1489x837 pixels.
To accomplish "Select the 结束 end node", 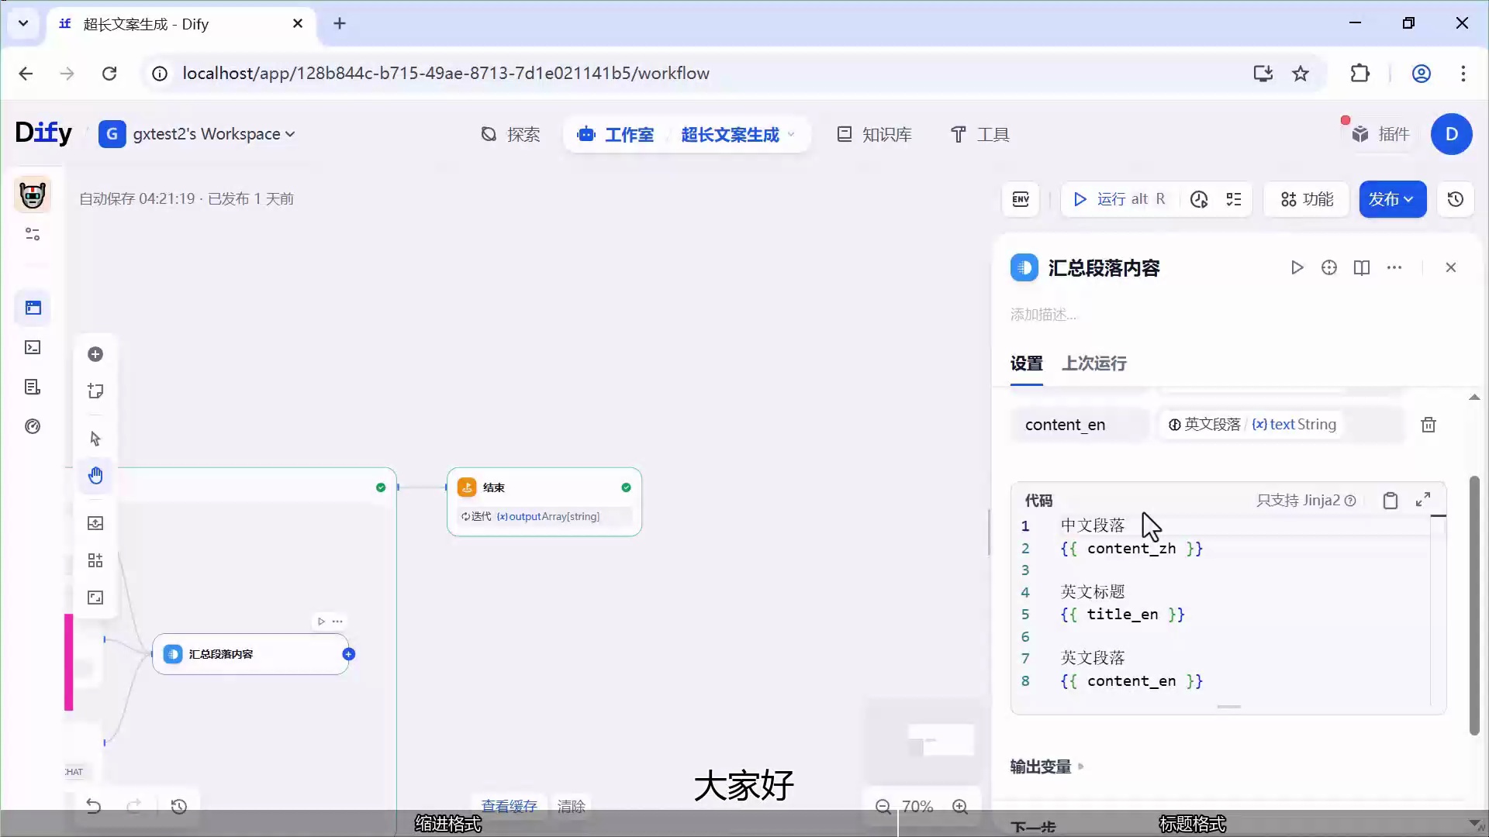I will pos(544,501).
